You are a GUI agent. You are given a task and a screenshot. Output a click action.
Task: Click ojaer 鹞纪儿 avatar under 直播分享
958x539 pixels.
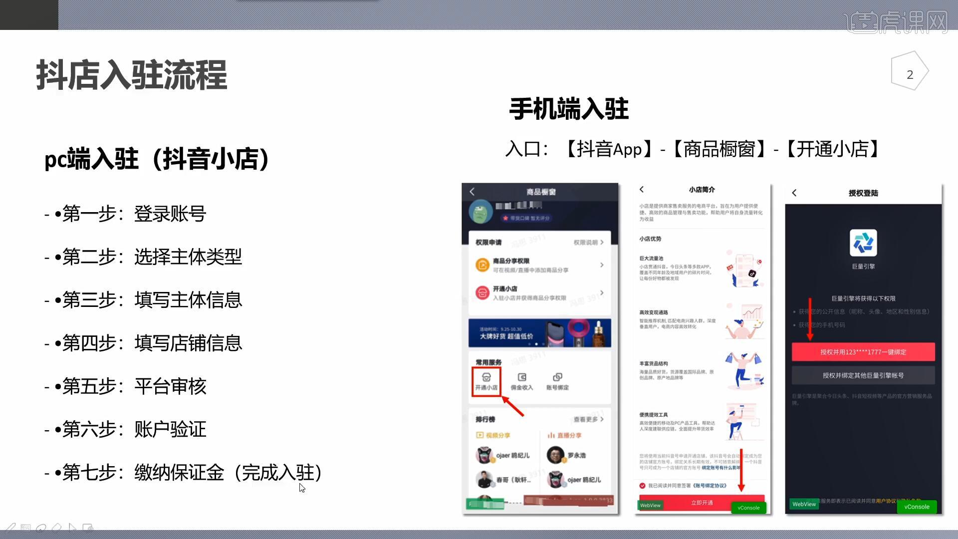tap(555, 480)
